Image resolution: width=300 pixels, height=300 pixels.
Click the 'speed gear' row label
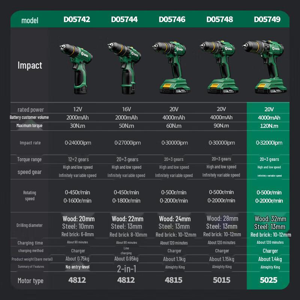pyautogui.click(x=30, y=172)
